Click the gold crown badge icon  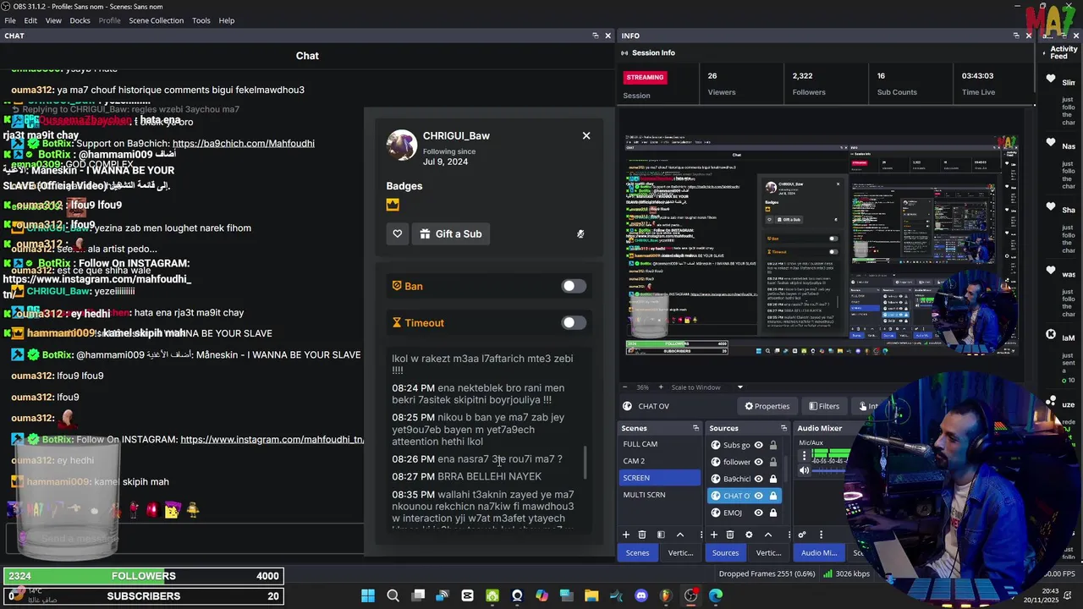coord(393,205)
